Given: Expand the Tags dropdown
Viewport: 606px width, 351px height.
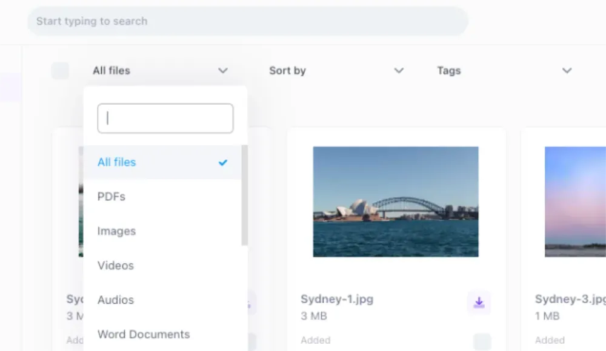Looking at the screenshot, I should point(504,71).
